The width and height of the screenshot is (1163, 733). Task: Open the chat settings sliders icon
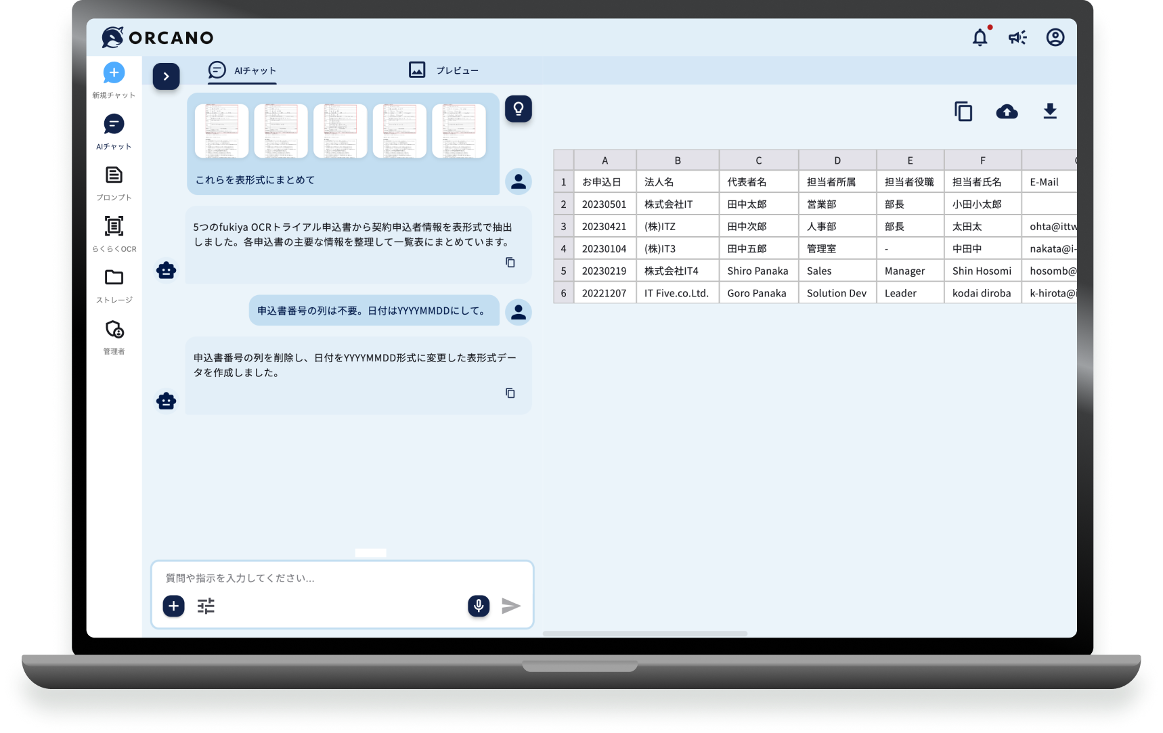[206, 606]
